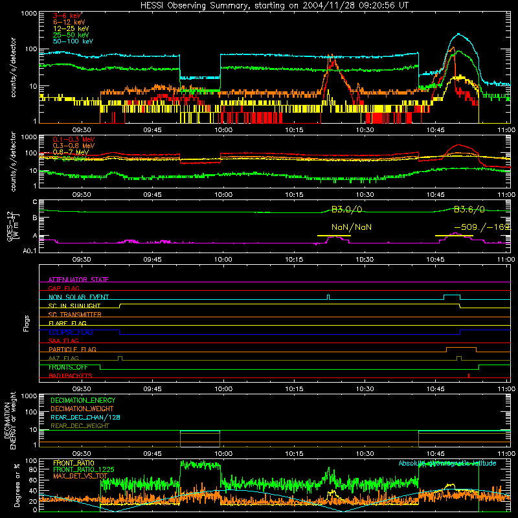Click the 10:15 tick label under the Flags panel
Image resolution: width=518 pixels, height=518 pixels.
294,388
